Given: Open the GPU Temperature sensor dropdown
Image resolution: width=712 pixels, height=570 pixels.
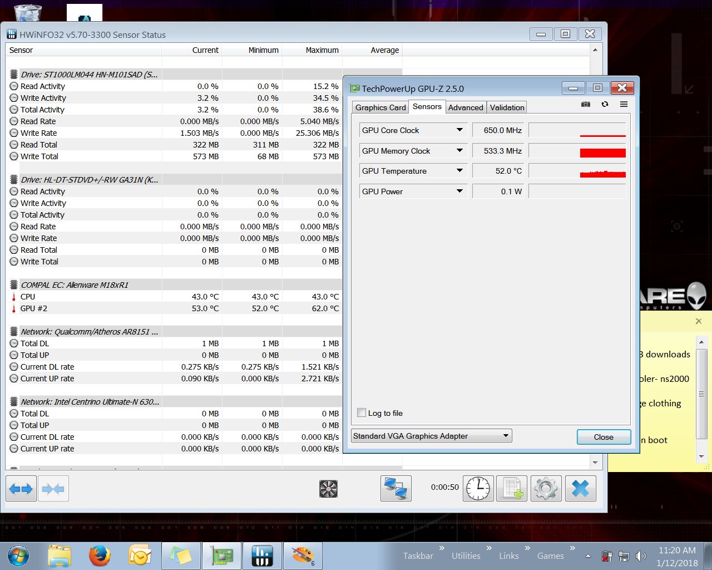Looking at the screenshot, I should [459, 171].
